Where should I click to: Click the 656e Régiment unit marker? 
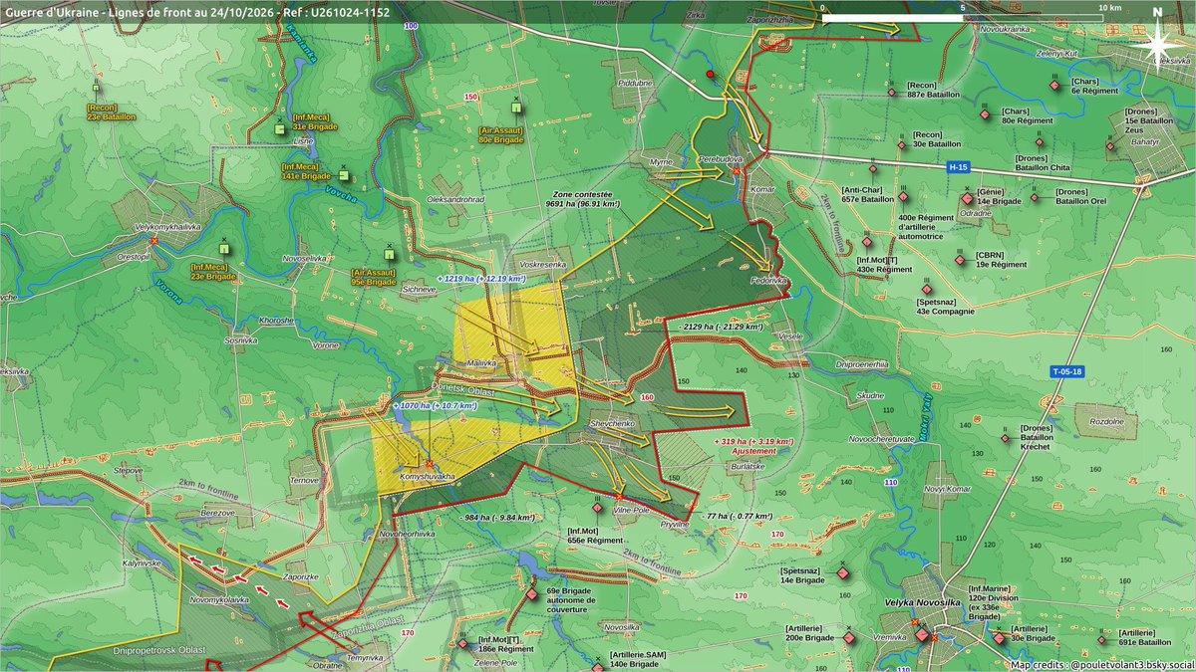(597, 508)
